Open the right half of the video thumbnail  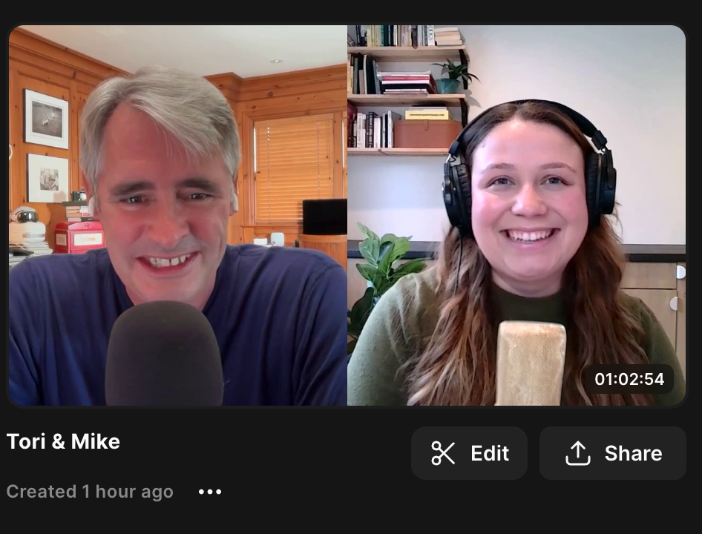tap(516, 215)
